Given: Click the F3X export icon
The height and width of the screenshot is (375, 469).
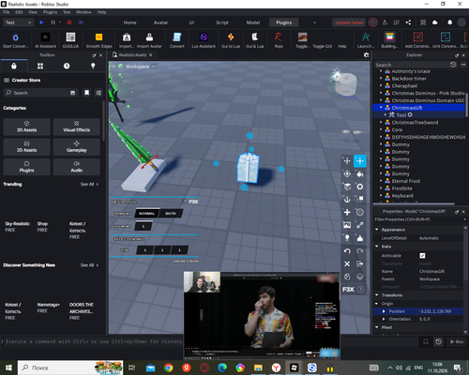Looking at the screenshot, I should (x=360, y=264).
